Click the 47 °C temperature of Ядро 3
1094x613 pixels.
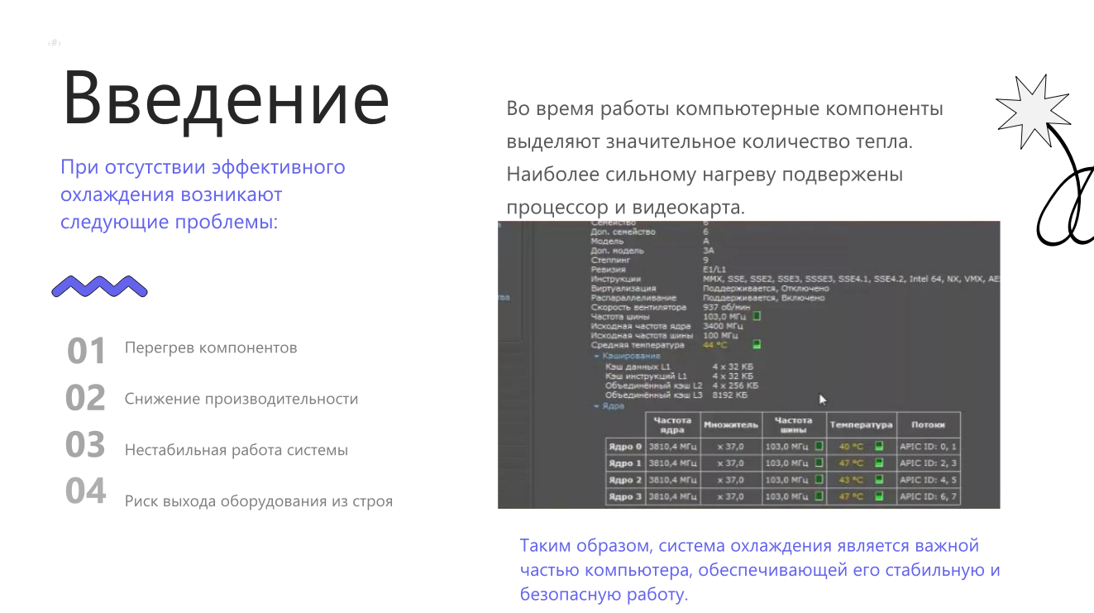(x=851, y=497)
